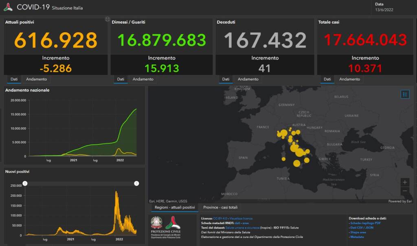Expand the Attuali positivi panel to fullscreen
This screenshot has width=417, height=246.
point(108,19)
